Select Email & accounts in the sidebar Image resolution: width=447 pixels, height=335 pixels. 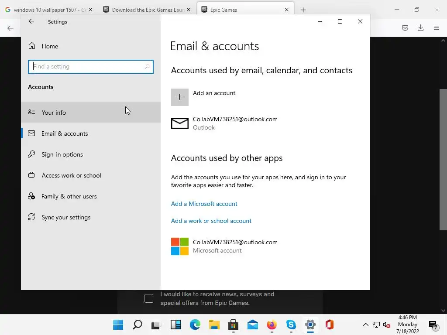tap(91, 133)
